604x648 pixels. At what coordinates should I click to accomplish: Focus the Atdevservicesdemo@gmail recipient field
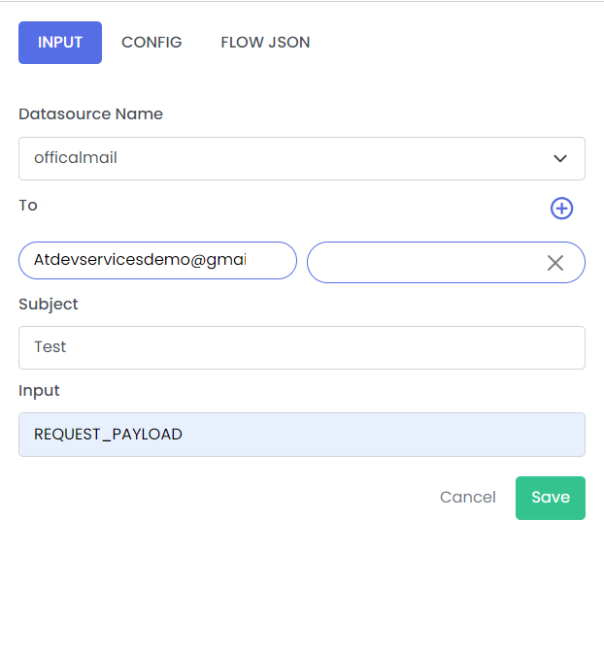(x=157, y=260)
